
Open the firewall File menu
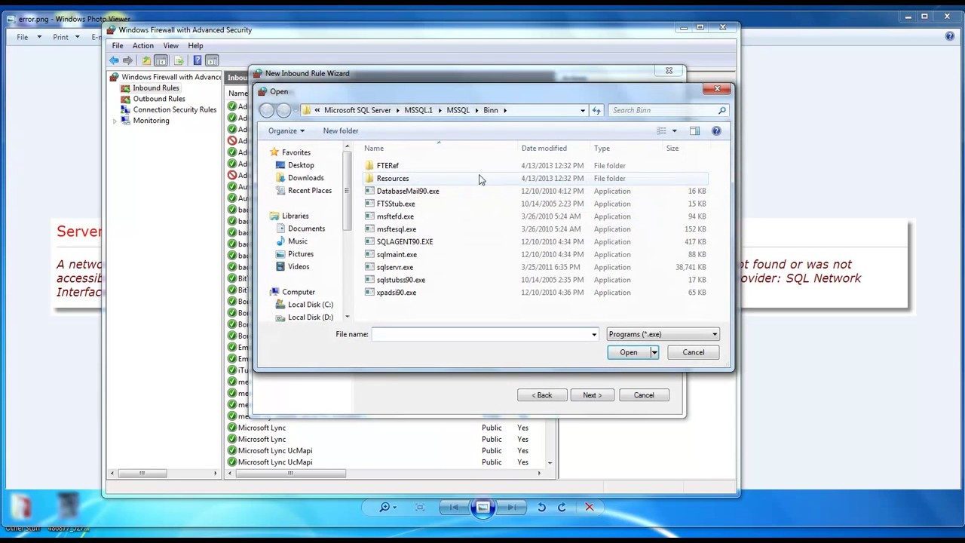118,46
